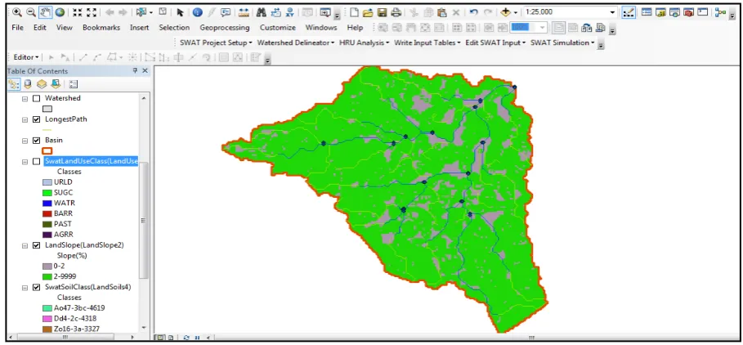Click the Add Data icon
Screen dimensions: 743x345
click(506, 12)
